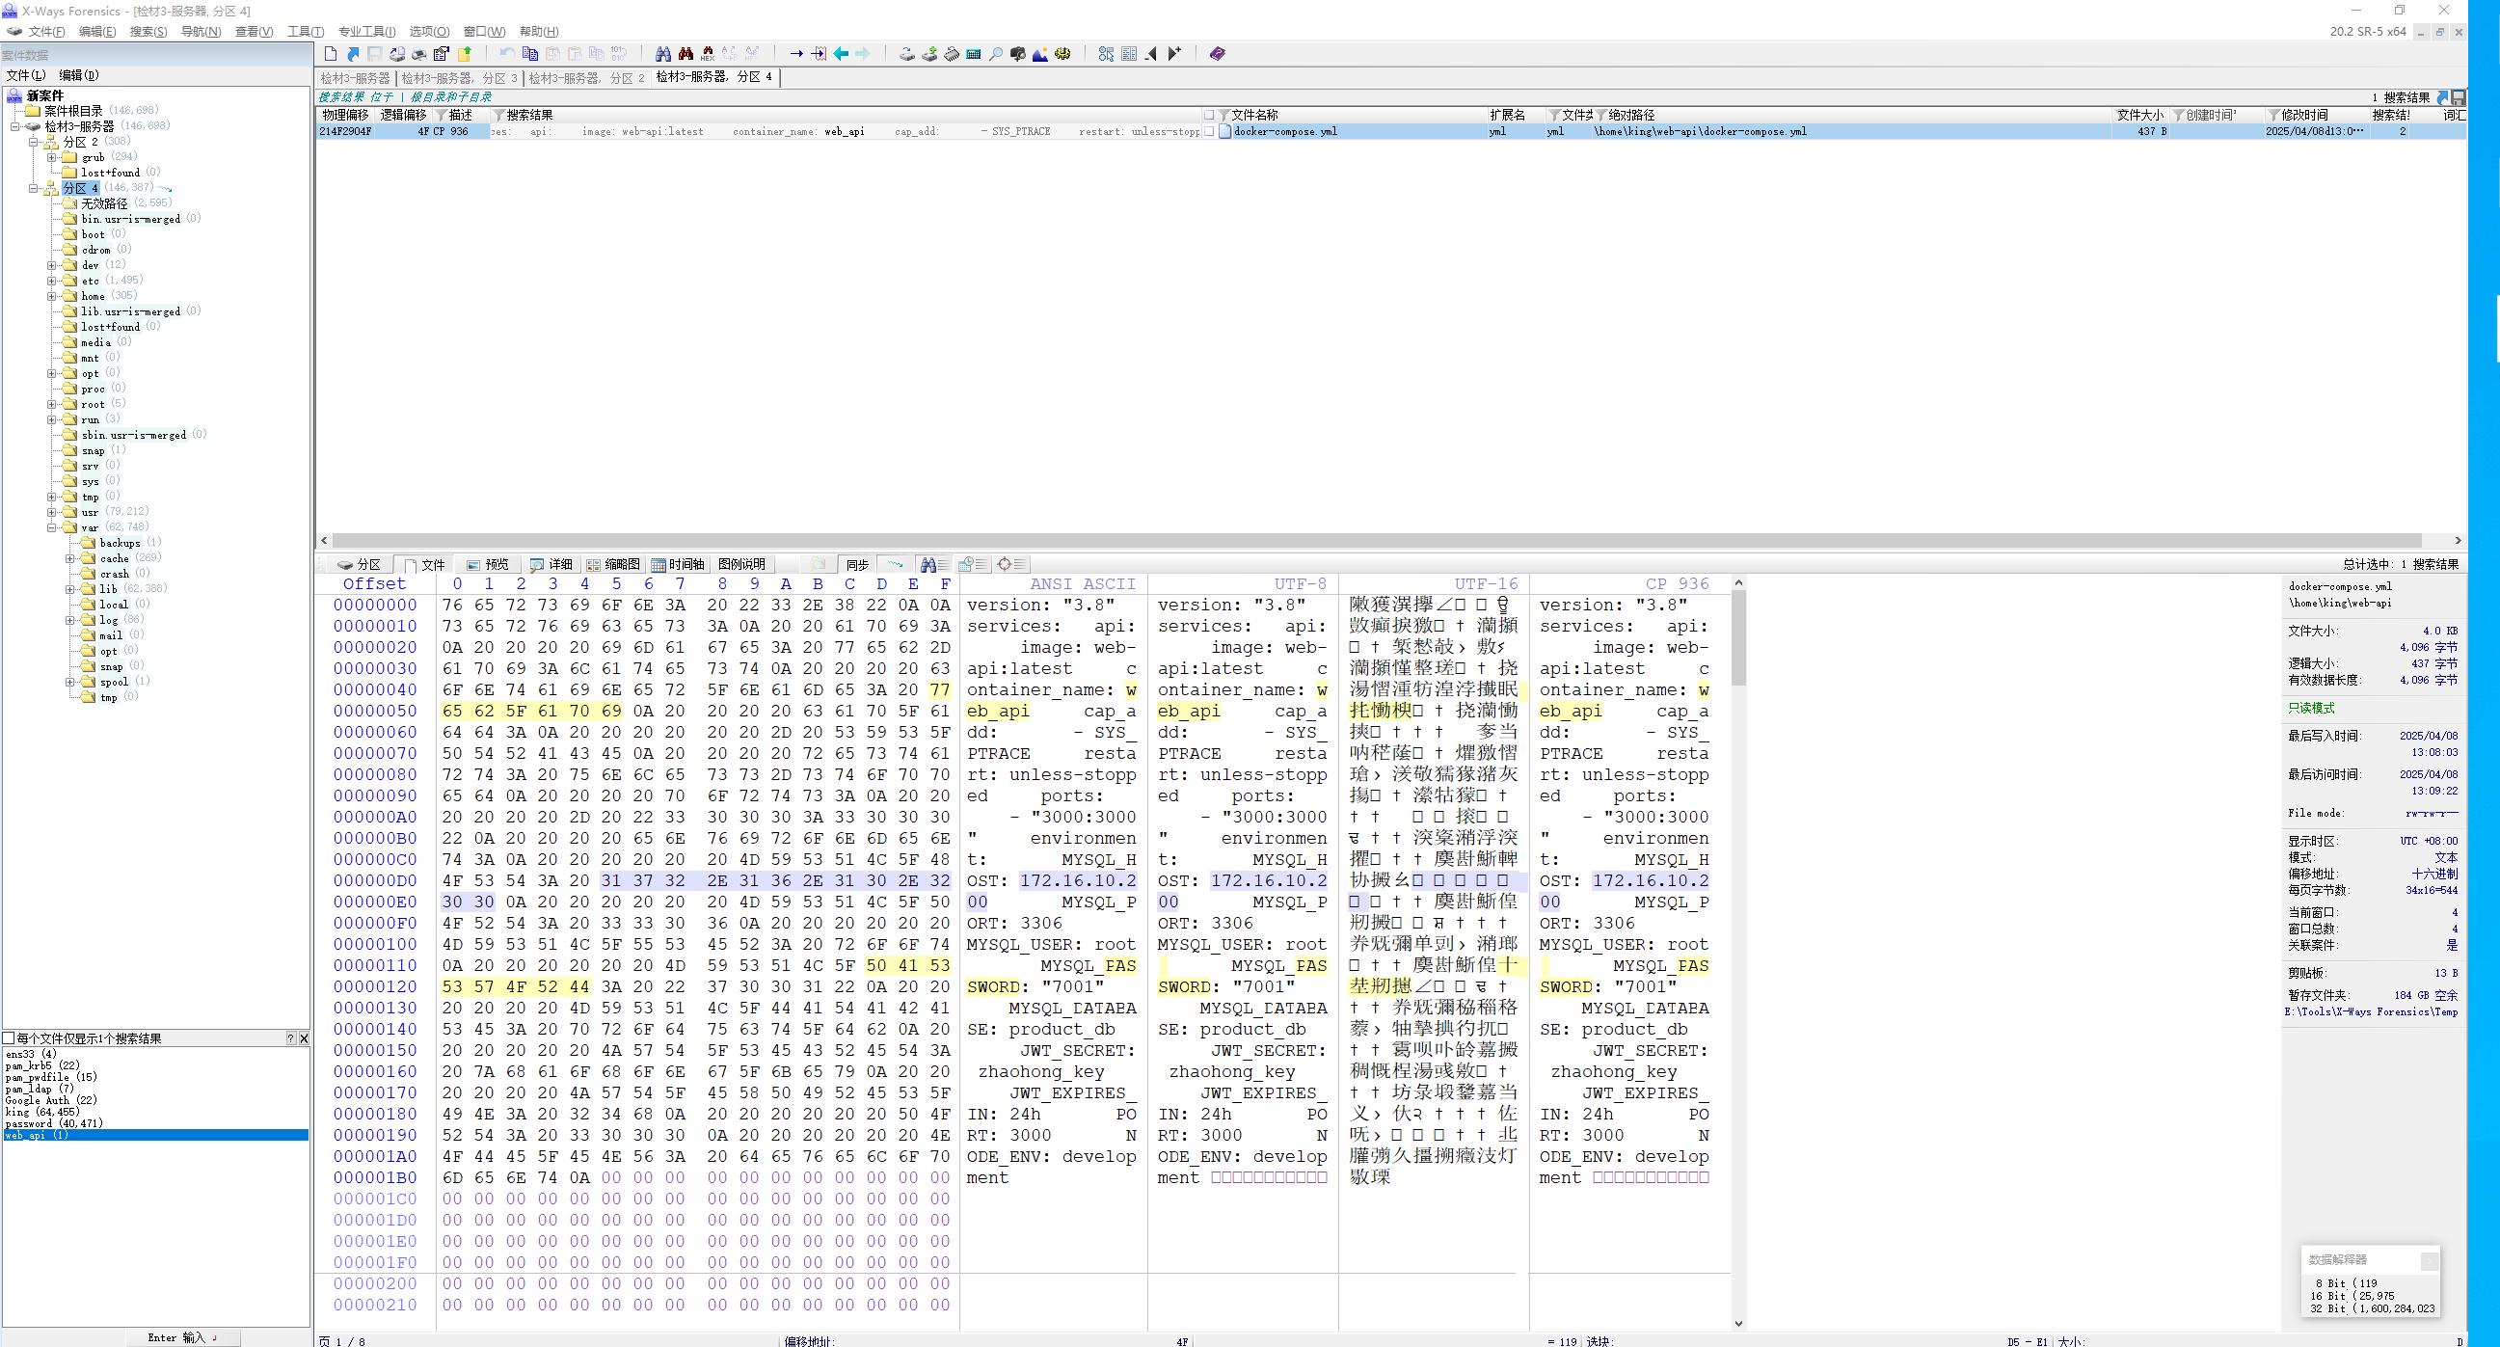Click the magnifying glass toolbar icon

coord(996,54)
